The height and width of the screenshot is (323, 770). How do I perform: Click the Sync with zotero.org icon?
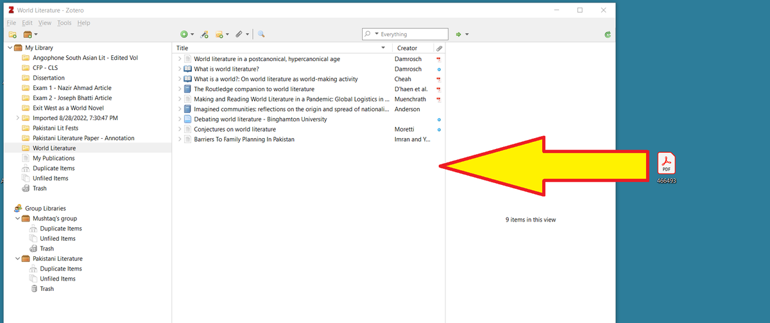(x=607, y=35)
